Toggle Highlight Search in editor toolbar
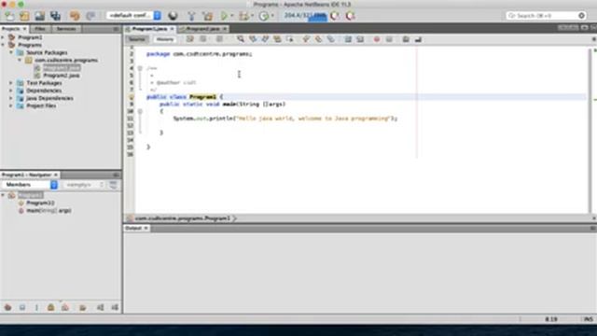 point(277,39)
